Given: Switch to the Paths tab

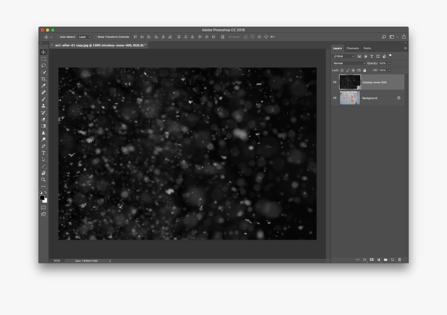Looking at the screenshot, I should [x=367, y=48].
